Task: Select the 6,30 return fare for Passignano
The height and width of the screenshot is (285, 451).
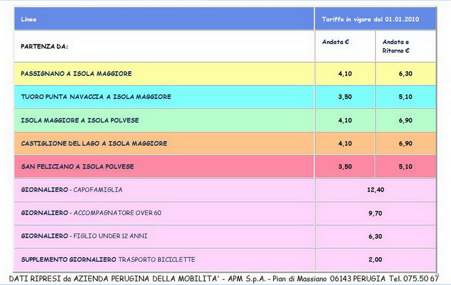Action: coord(405,73)
